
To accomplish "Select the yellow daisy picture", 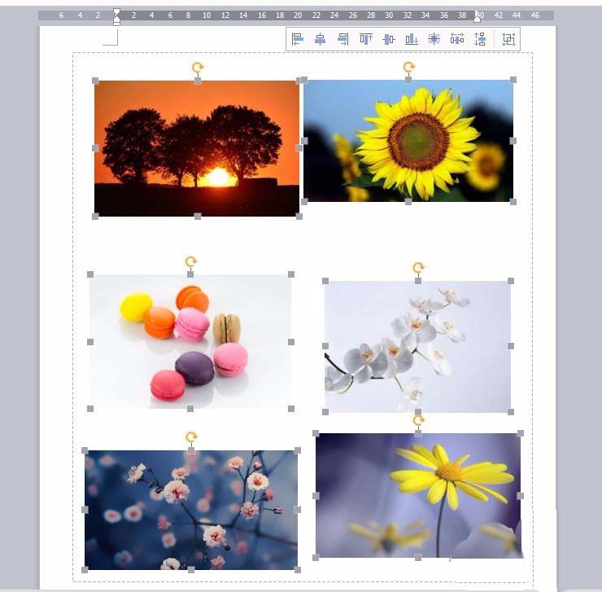I will pyautogui.click(x=418, y=496).
